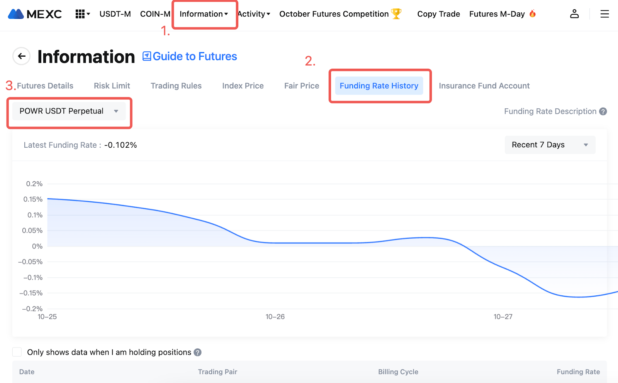Go to Copy Trade page
Image resolution: width=618 pixels, height=383 pixels.
(x=438, y=14)
